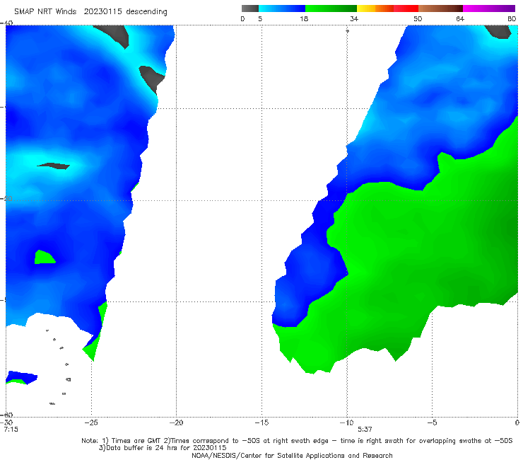Click the elongated dark gray patch in the left swath
The height and width of the screenshot is (460, 523).
pyautogui.click(x=54, y=166)
